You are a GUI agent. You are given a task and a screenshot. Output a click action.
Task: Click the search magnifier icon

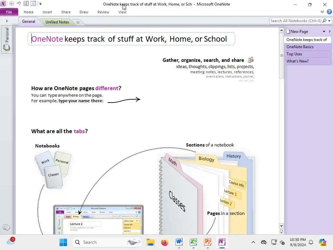[324, 21]
